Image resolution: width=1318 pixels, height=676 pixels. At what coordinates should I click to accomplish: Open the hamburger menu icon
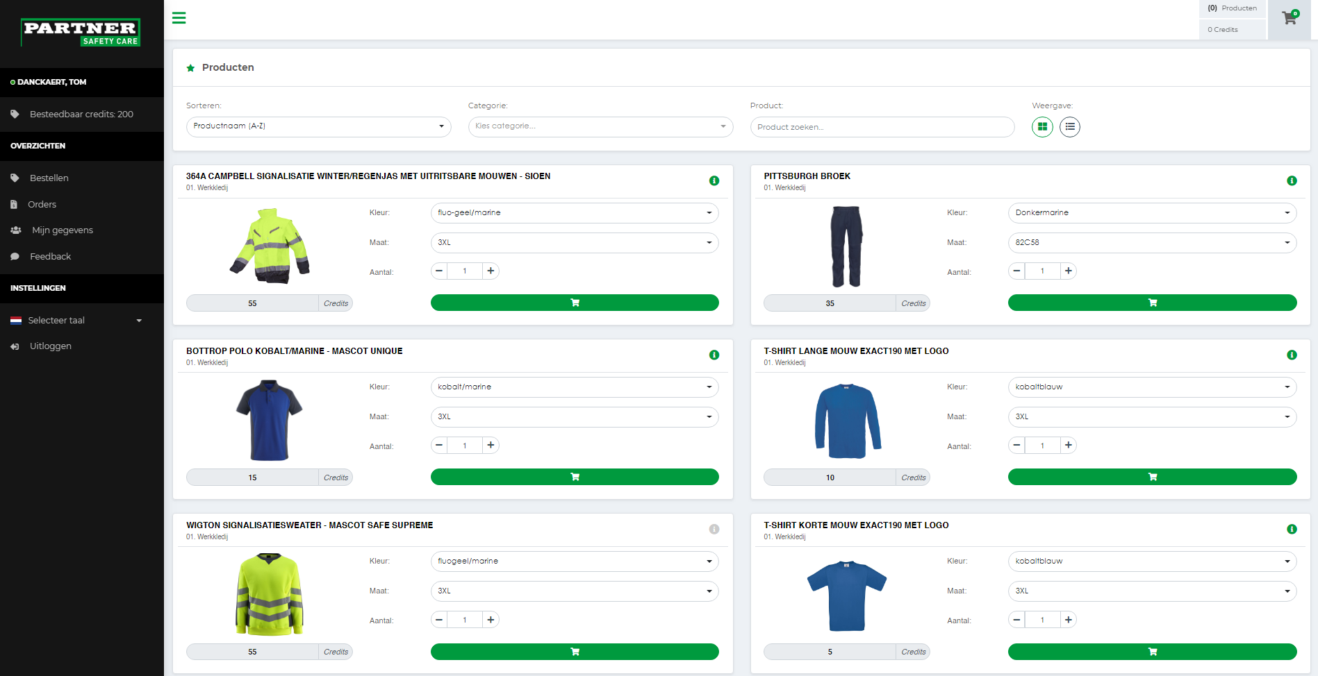(x=179, y=18)
